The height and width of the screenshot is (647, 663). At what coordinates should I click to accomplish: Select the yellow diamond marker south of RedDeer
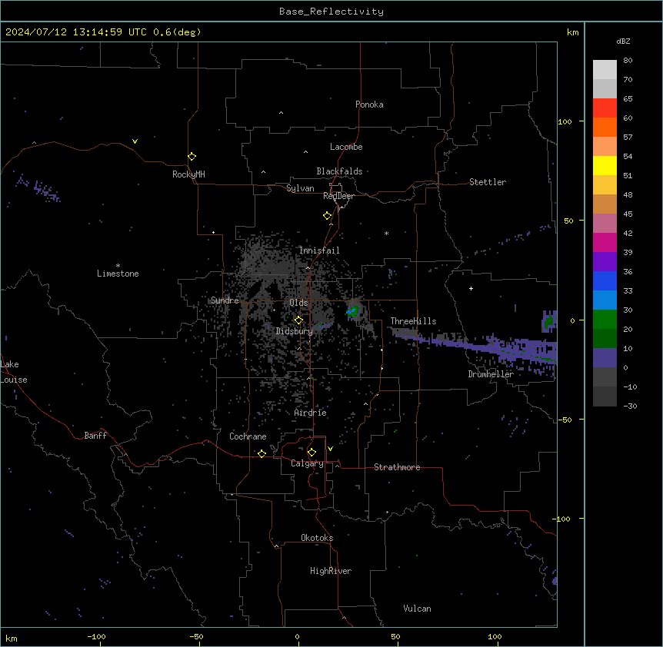tap(328, 216)
